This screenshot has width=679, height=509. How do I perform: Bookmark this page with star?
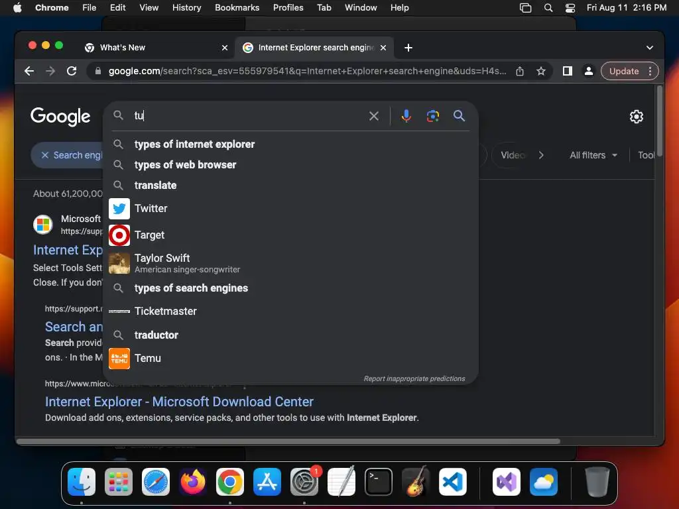[541, 71]
